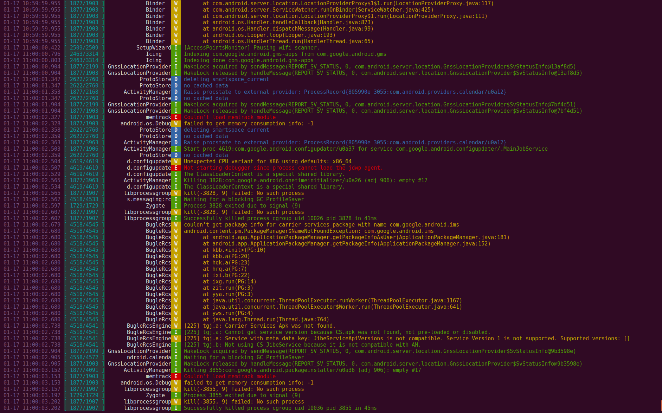The image size is (662, 413).
Task: Click the 'at hrq.a(PG:7)' line
Action: (x=225, y=269)
